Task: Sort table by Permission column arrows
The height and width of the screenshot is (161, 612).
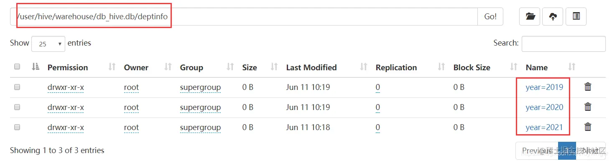Action: [112, 67]
